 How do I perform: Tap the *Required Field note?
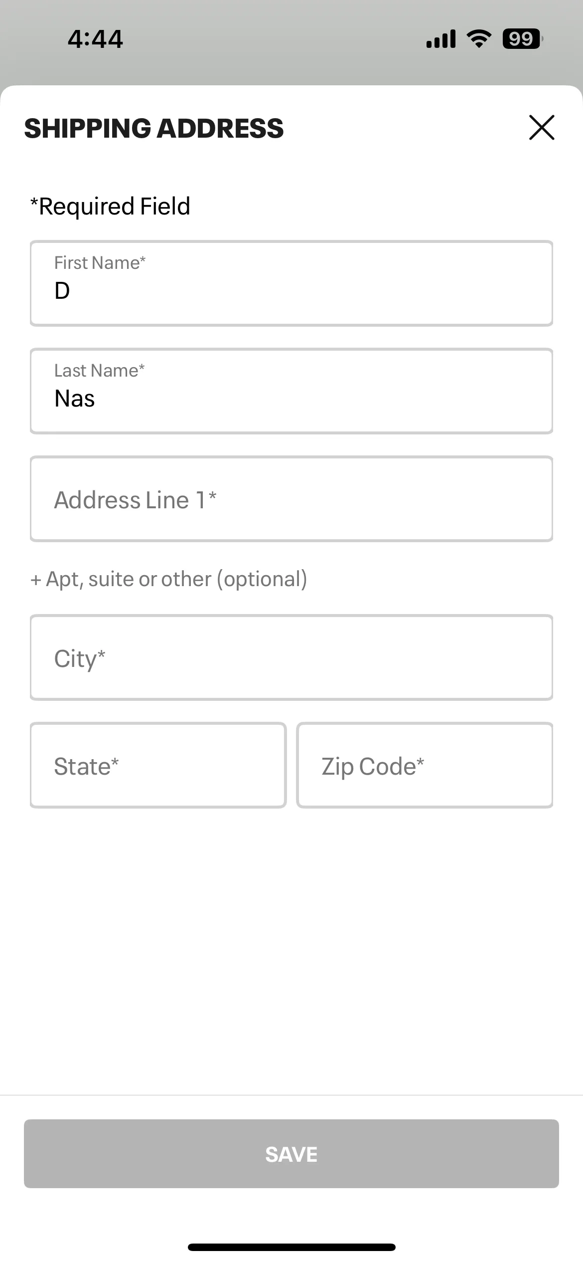click(x=110, y=206)
